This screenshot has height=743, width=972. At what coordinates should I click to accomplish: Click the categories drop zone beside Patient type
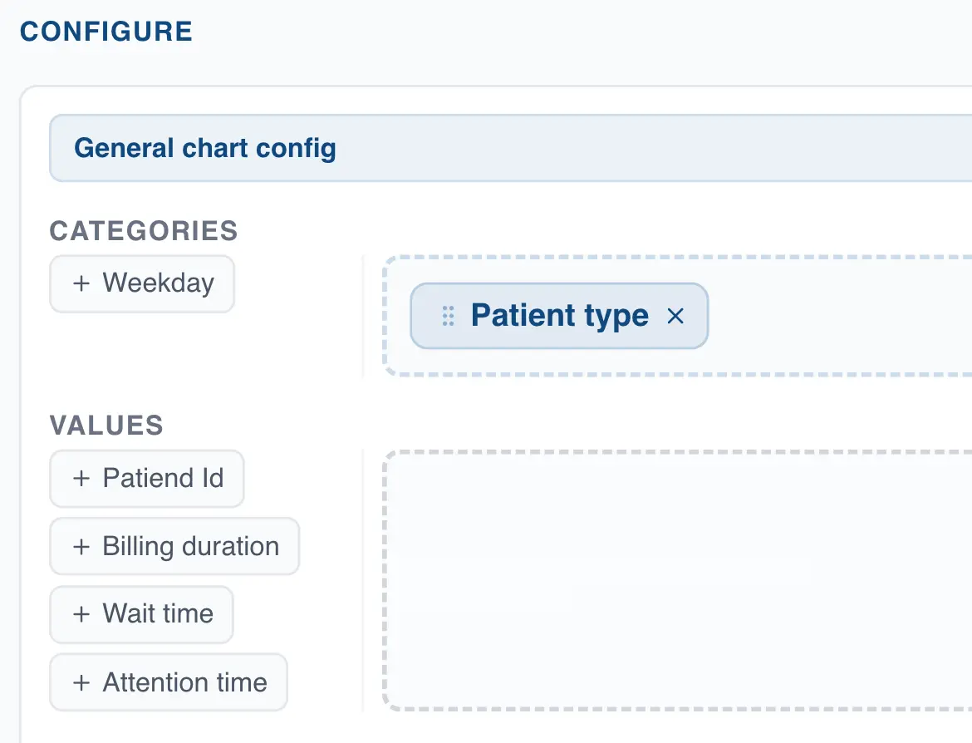(839, 316)
